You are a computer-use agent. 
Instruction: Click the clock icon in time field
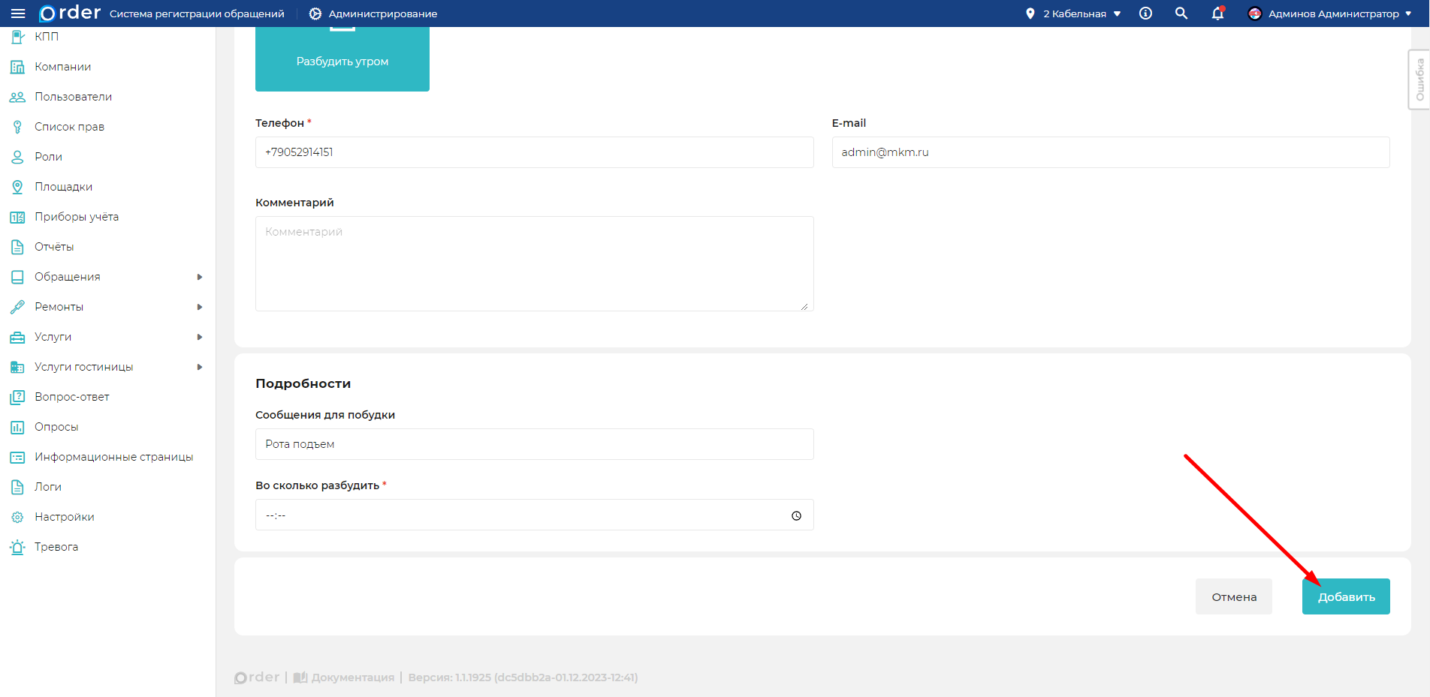(x=796, y=515)
